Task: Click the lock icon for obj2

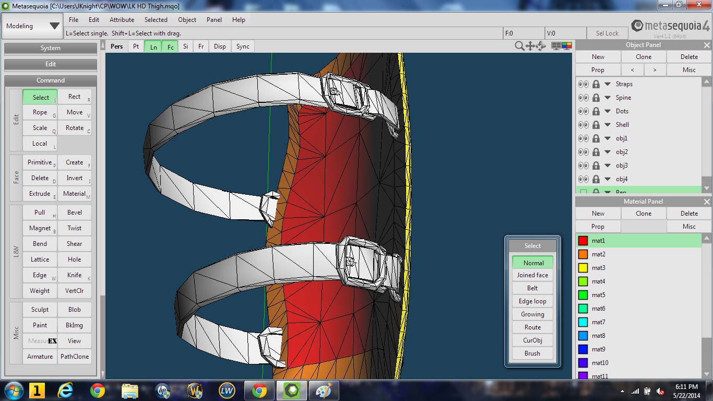Action: [x=596, y=152]
